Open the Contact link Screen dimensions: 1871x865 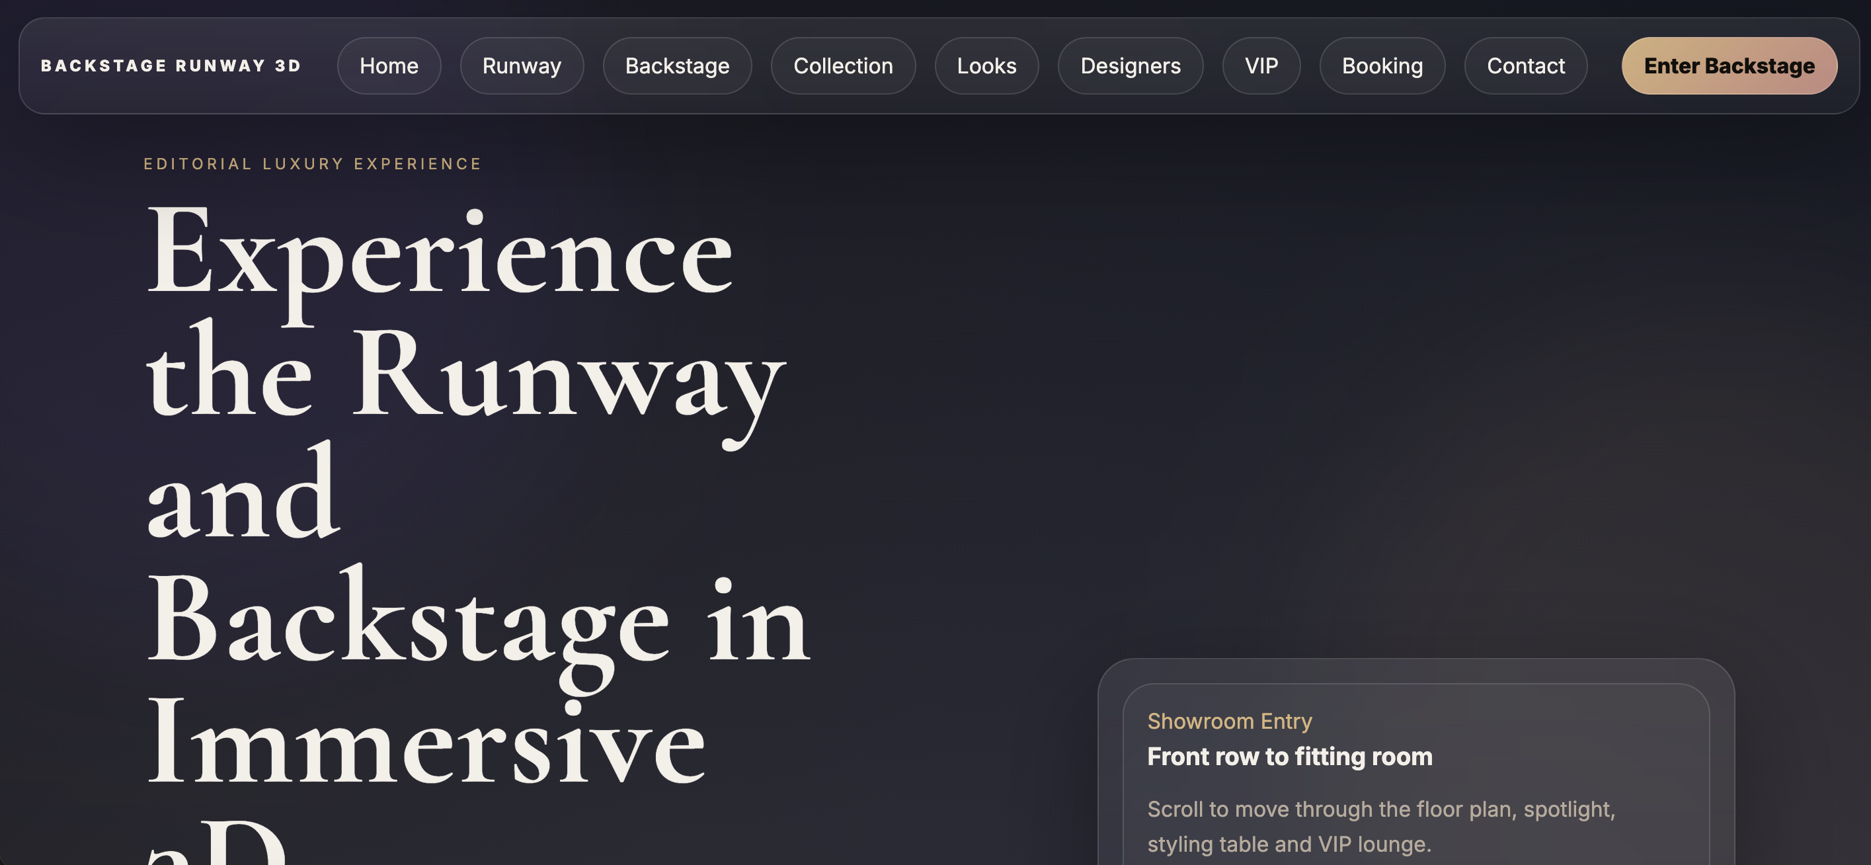(1525, 65)
